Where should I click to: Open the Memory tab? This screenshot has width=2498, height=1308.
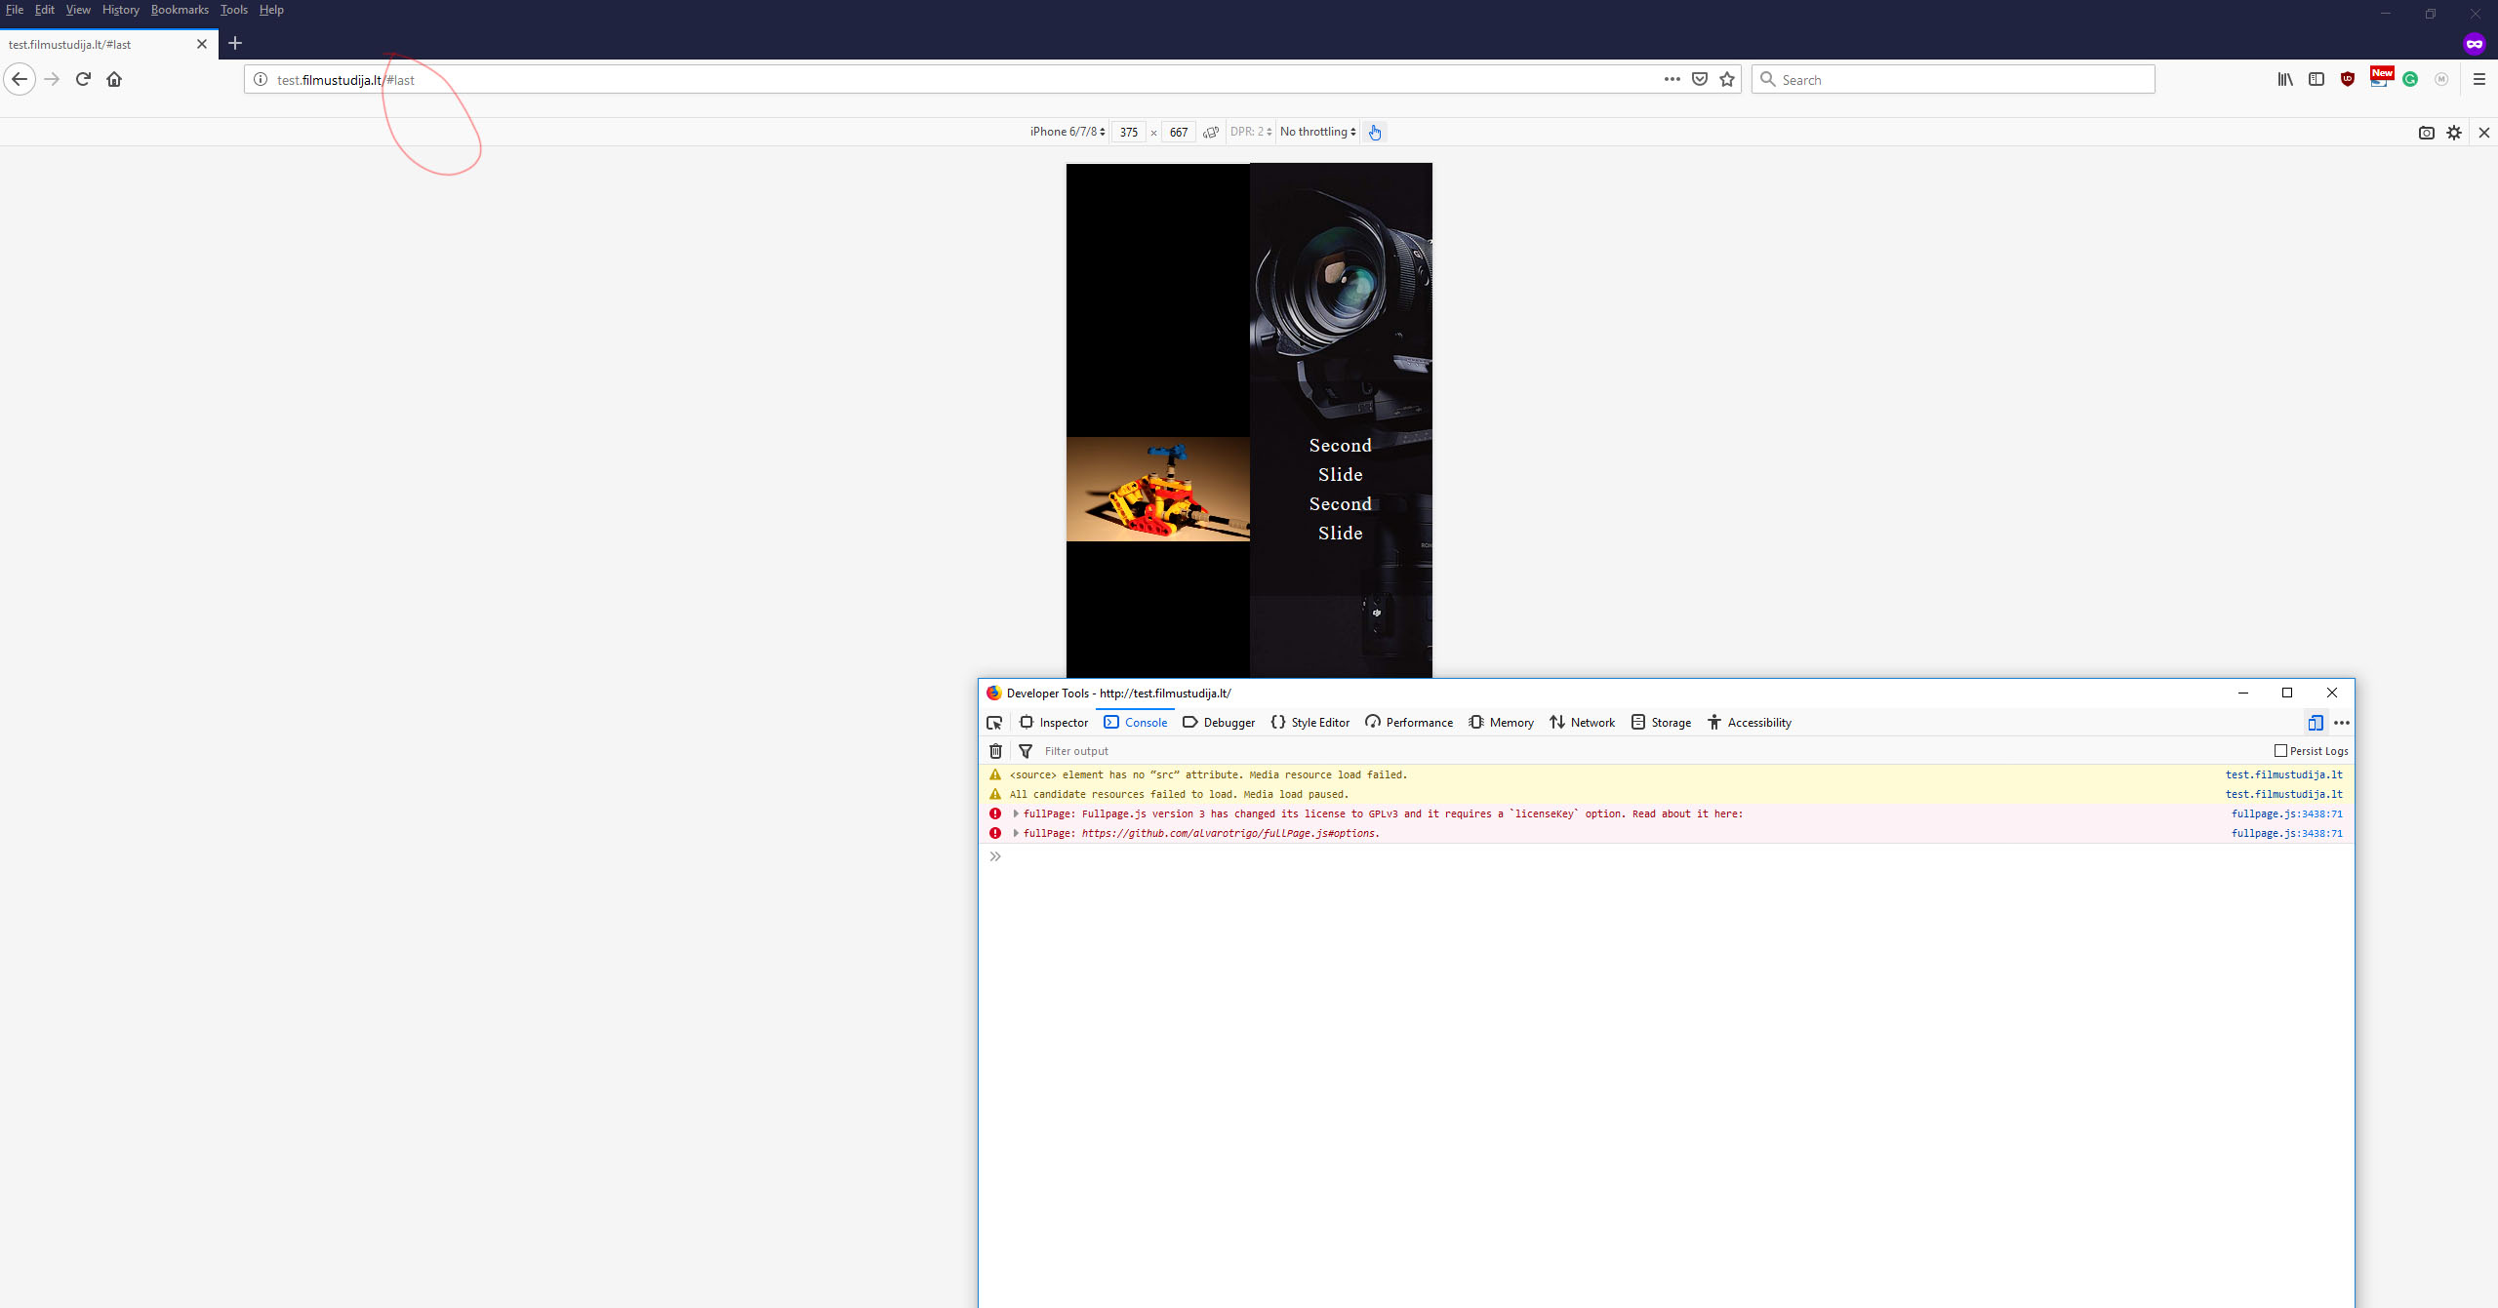(x=1502, y=723)
